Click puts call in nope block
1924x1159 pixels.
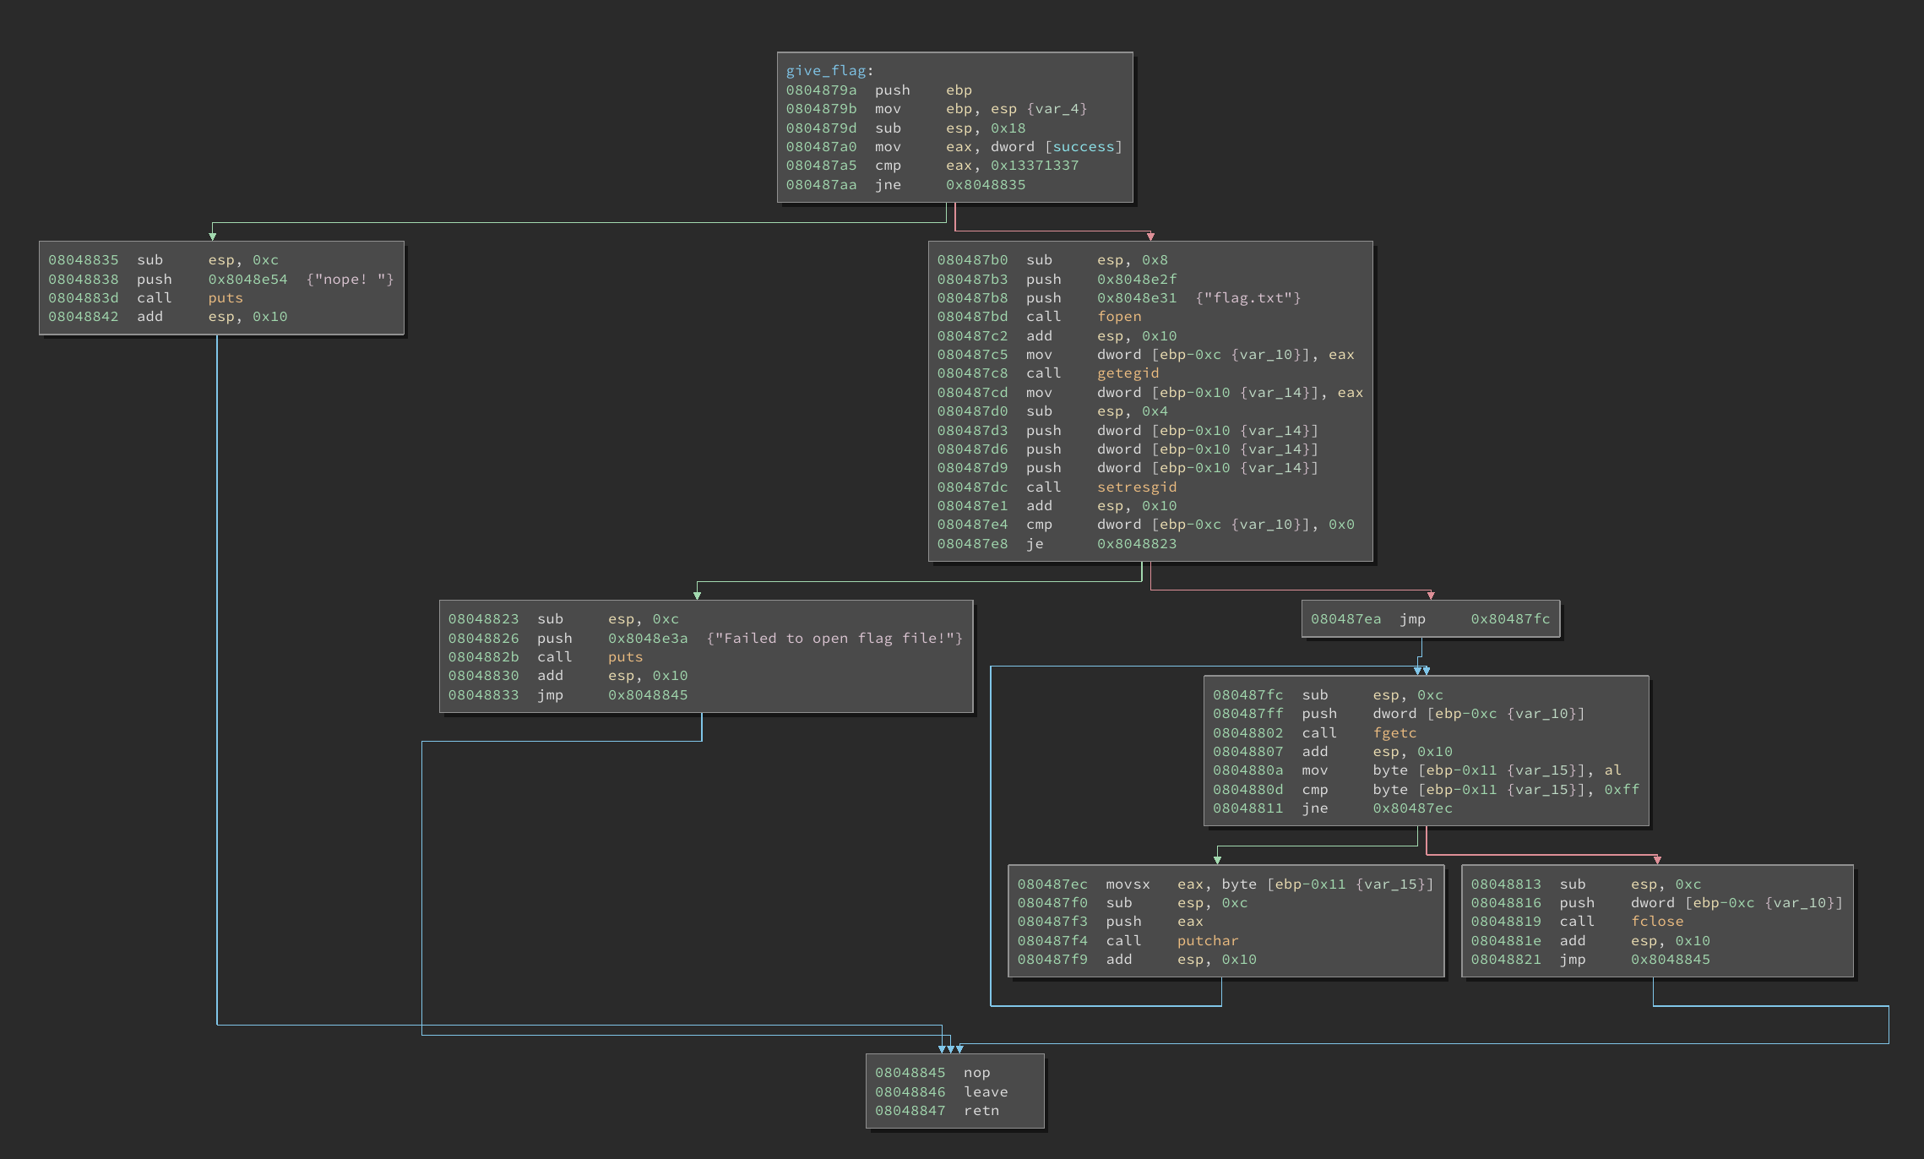point(226,298)
